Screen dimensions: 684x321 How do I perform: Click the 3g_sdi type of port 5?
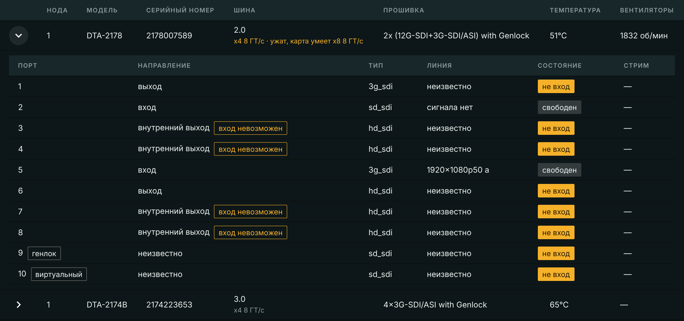coord(380,170)
